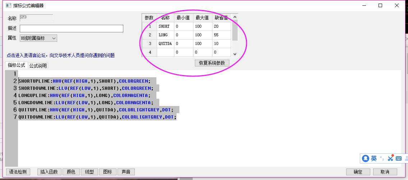Click the 语法检测 syntax check button
The height and width of the screenshot is (180, 408).
[x=18, y=172]
